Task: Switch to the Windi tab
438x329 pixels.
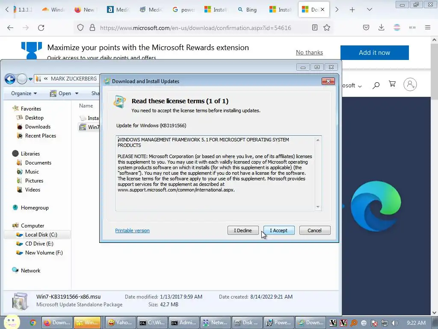Action: coord(53,10)
